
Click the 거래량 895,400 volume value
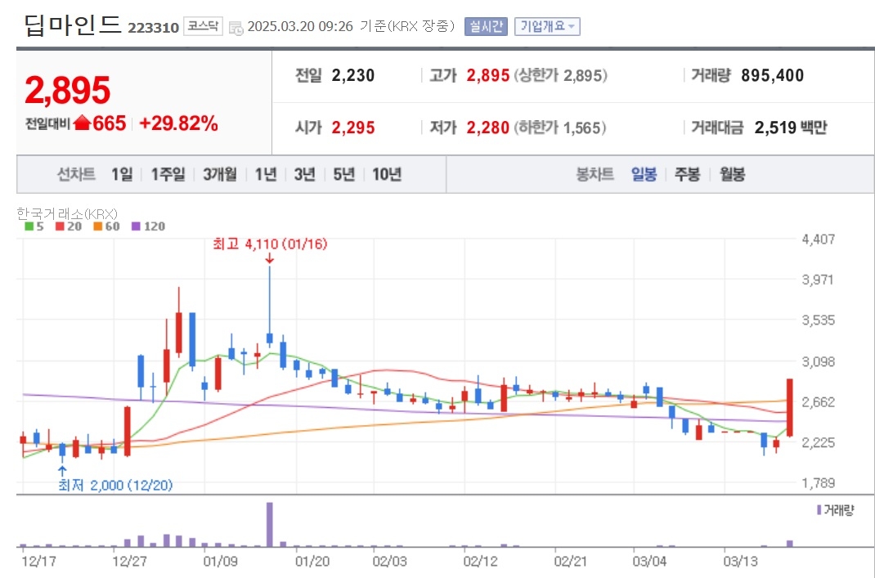(772, 75)
